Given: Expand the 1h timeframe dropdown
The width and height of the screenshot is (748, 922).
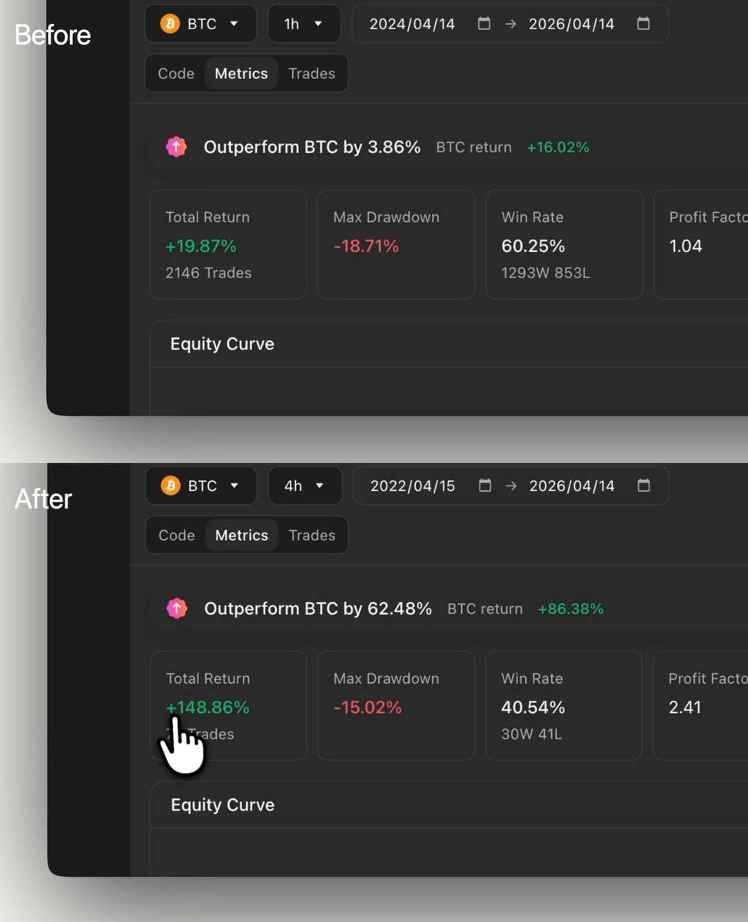Looking at the screenshot, I should pyautogui.click(x=304, y=24).
